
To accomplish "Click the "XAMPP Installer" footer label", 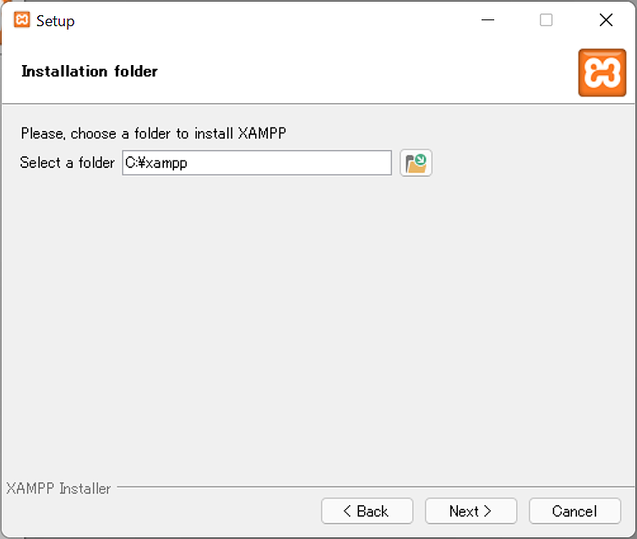I will pyautogui.click(x=58, y=488).
